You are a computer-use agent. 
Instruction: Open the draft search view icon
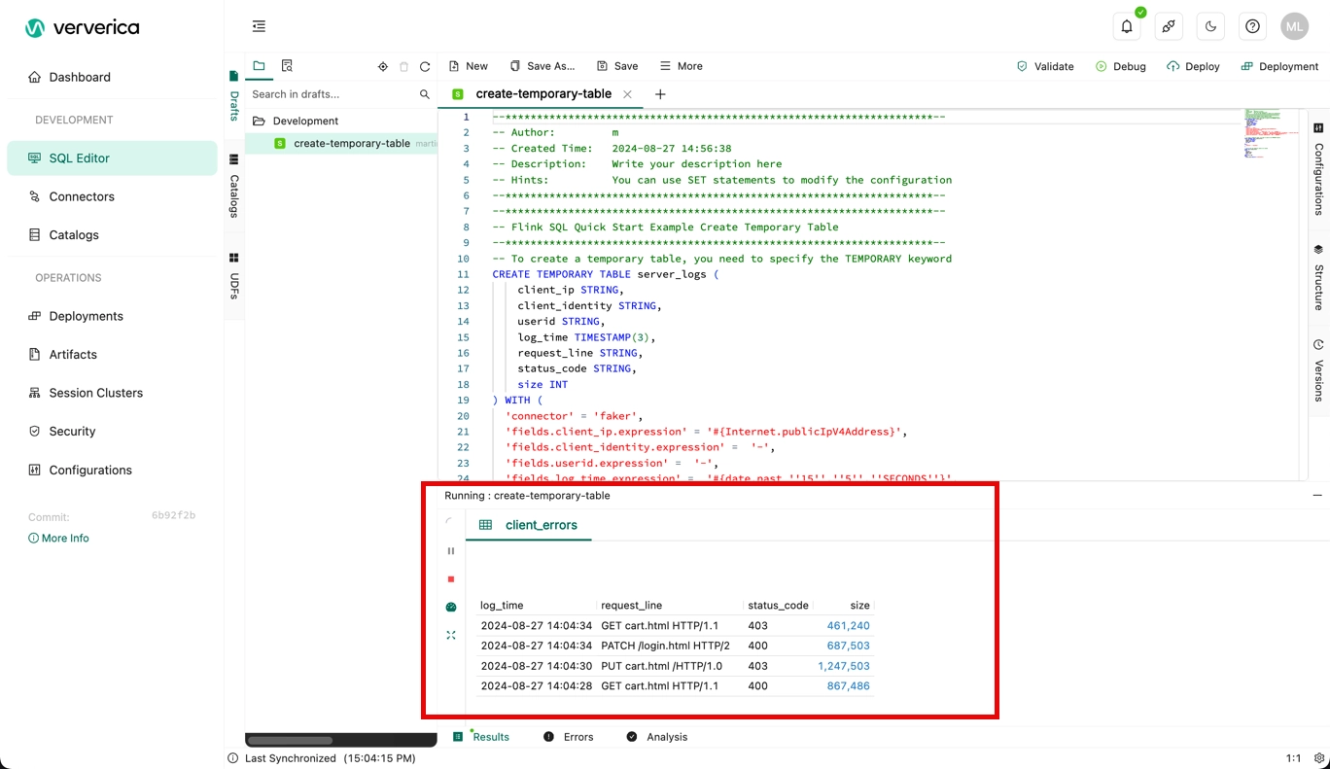[287, 66]
